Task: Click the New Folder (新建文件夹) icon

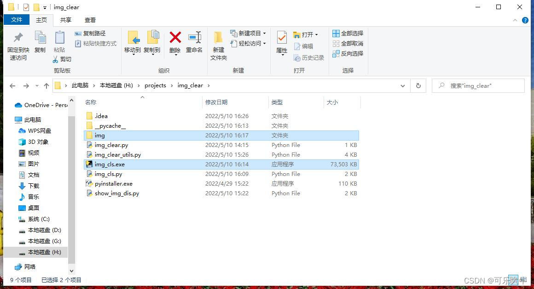Action: pyautogui.click(x=219, y=39)
